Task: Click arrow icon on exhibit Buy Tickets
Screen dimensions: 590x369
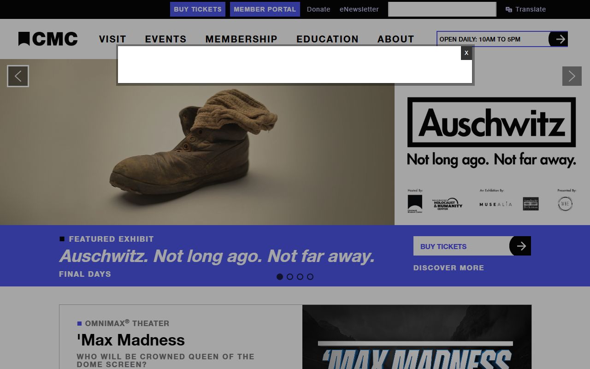Action: click(520, 246)
